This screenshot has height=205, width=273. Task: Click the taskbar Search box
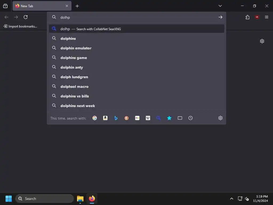click(x=45, y=199)
